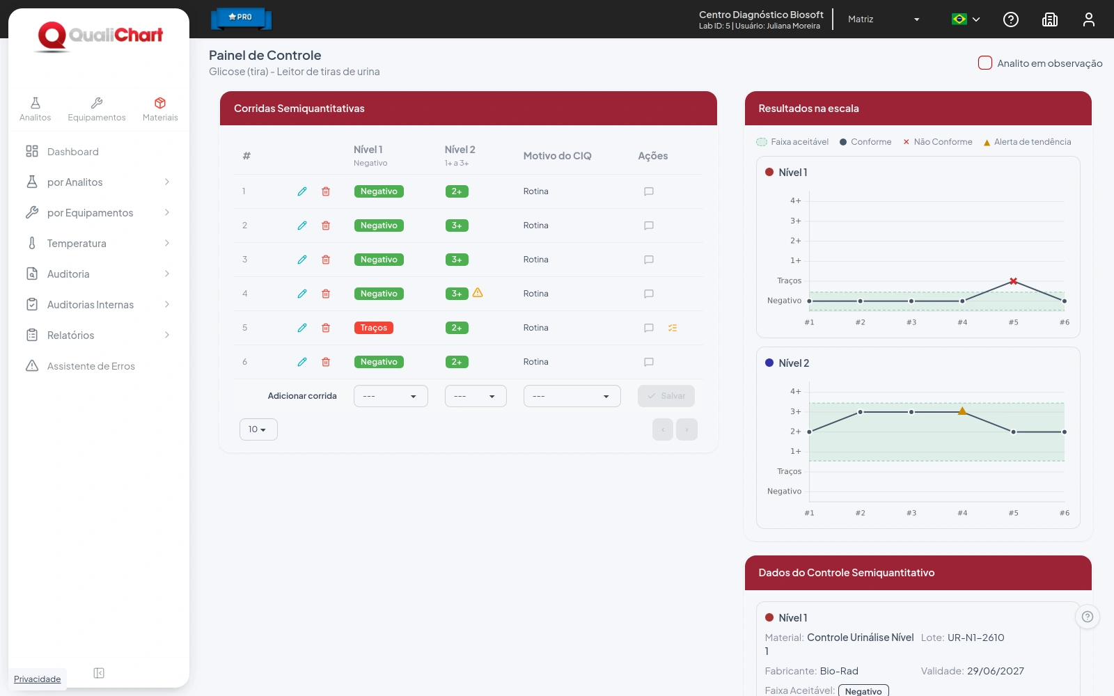Open the user profile icon
This screenshot has height=696, width=1114.
coord(1089,19)
